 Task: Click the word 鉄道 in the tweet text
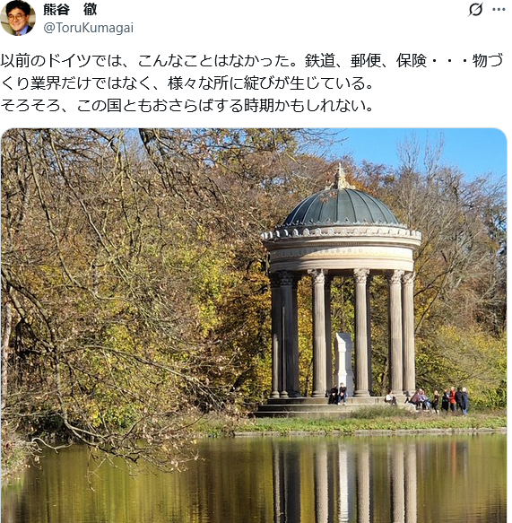coord(320,60)
